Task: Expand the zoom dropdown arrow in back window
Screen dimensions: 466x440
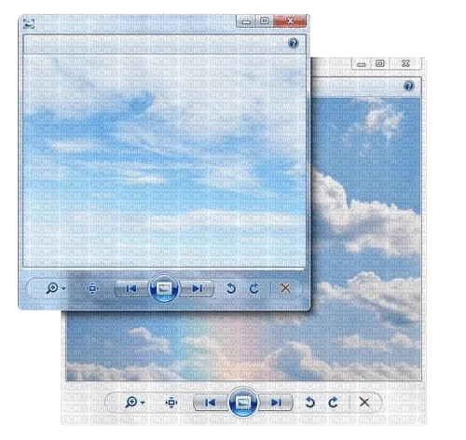Action: (143, 403)
